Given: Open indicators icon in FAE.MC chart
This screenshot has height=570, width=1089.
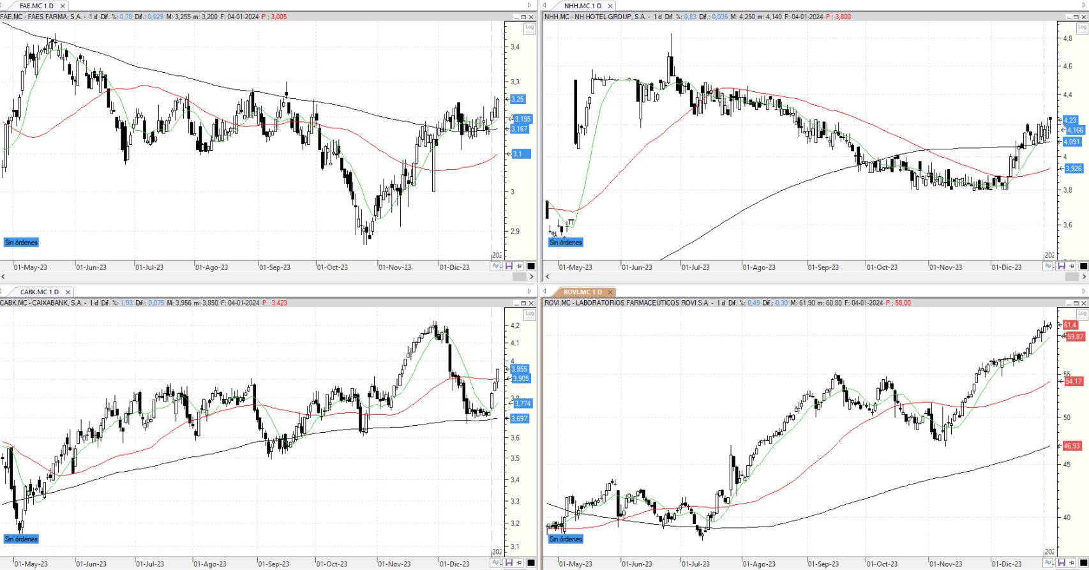Looking at the screenshot, I should tap(496, 266).
